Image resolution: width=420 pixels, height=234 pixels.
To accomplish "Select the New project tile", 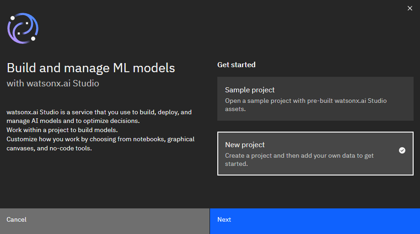I will pyautogui.click(x=315, y=154).
